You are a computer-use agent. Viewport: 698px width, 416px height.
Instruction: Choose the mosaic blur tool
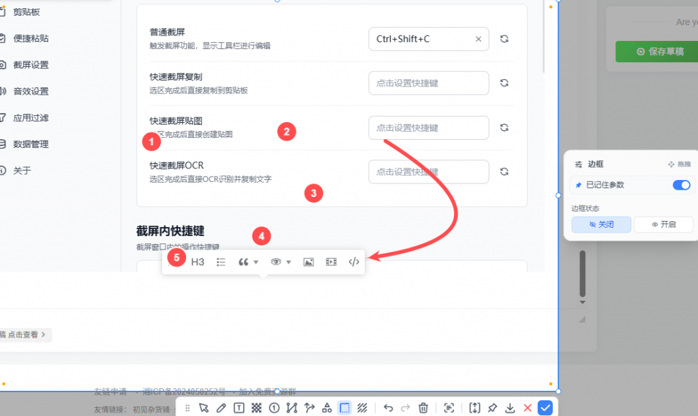point(257,408)
